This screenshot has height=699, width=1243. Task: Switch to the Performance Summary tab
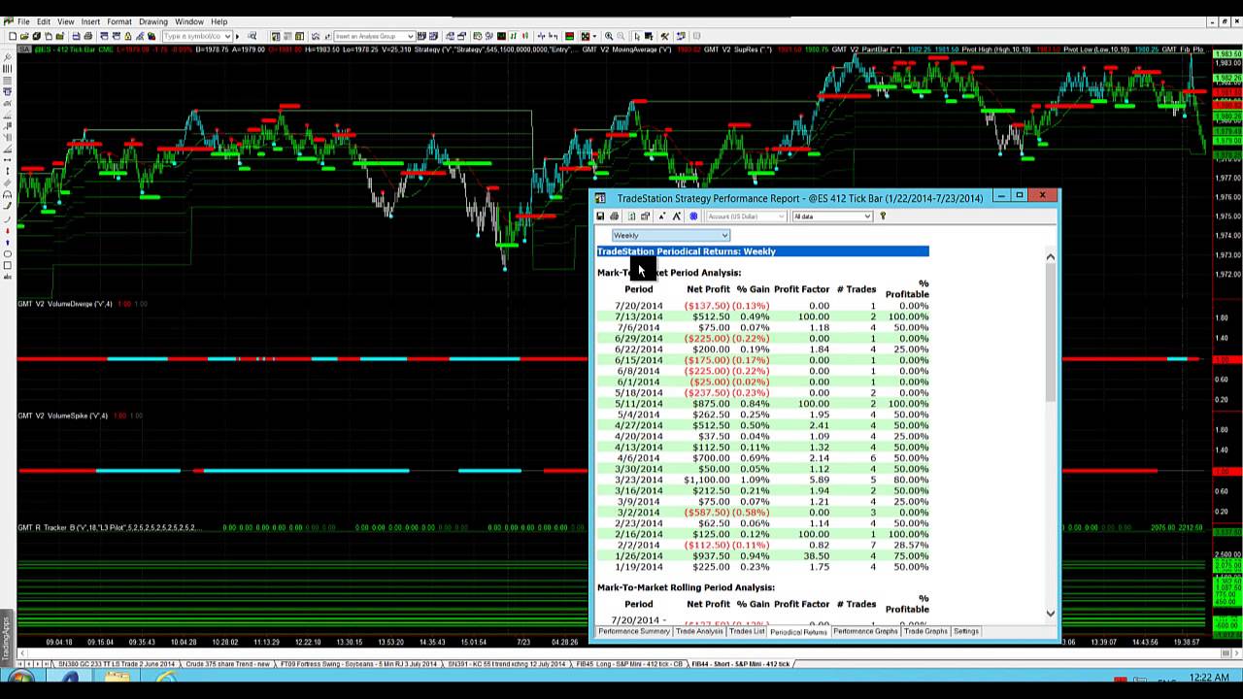click(634, 631)
